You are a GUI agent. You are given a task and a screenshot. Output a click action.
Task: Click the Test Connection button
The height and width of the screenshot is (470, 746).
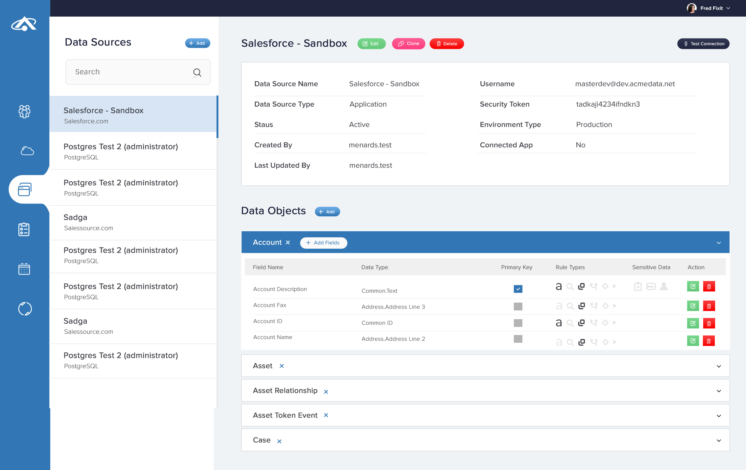click(703, 44)
